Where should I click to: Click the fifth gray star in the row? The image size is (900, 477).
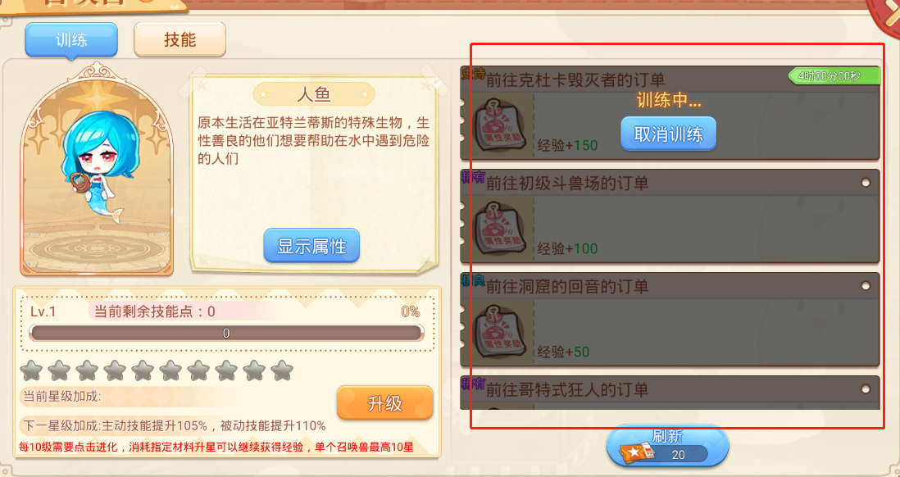143,370
